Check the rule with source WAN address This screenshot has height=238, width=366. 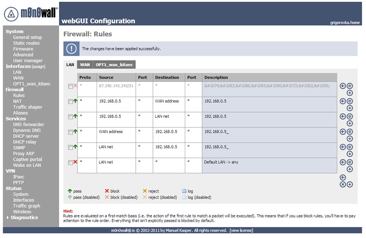click(70, 132)
